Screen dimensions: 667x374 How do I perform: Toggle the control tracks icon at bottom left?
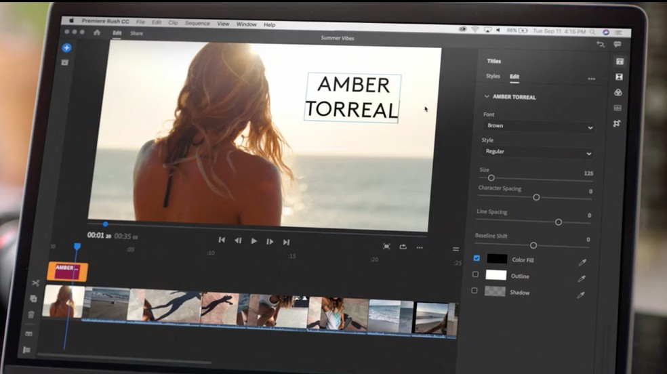pos(26,350)
